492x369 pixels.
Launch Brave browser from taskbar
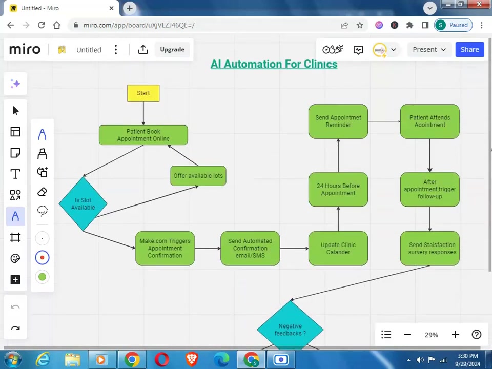pos(192,360)
